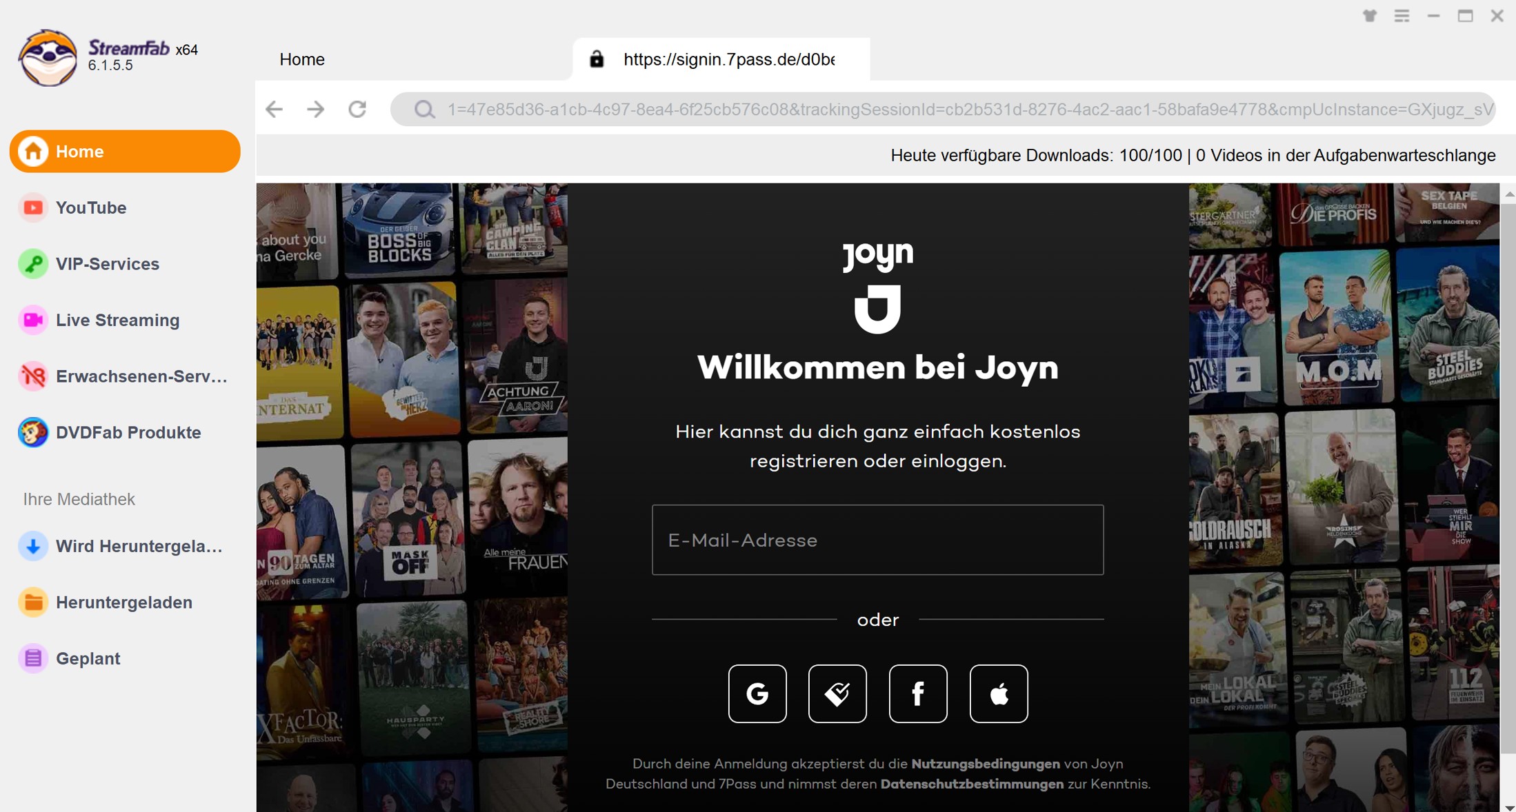The height and width of the screenshot is (812, 1516).
Task: Click the checkmark login icon
Action: pos(837,693)
